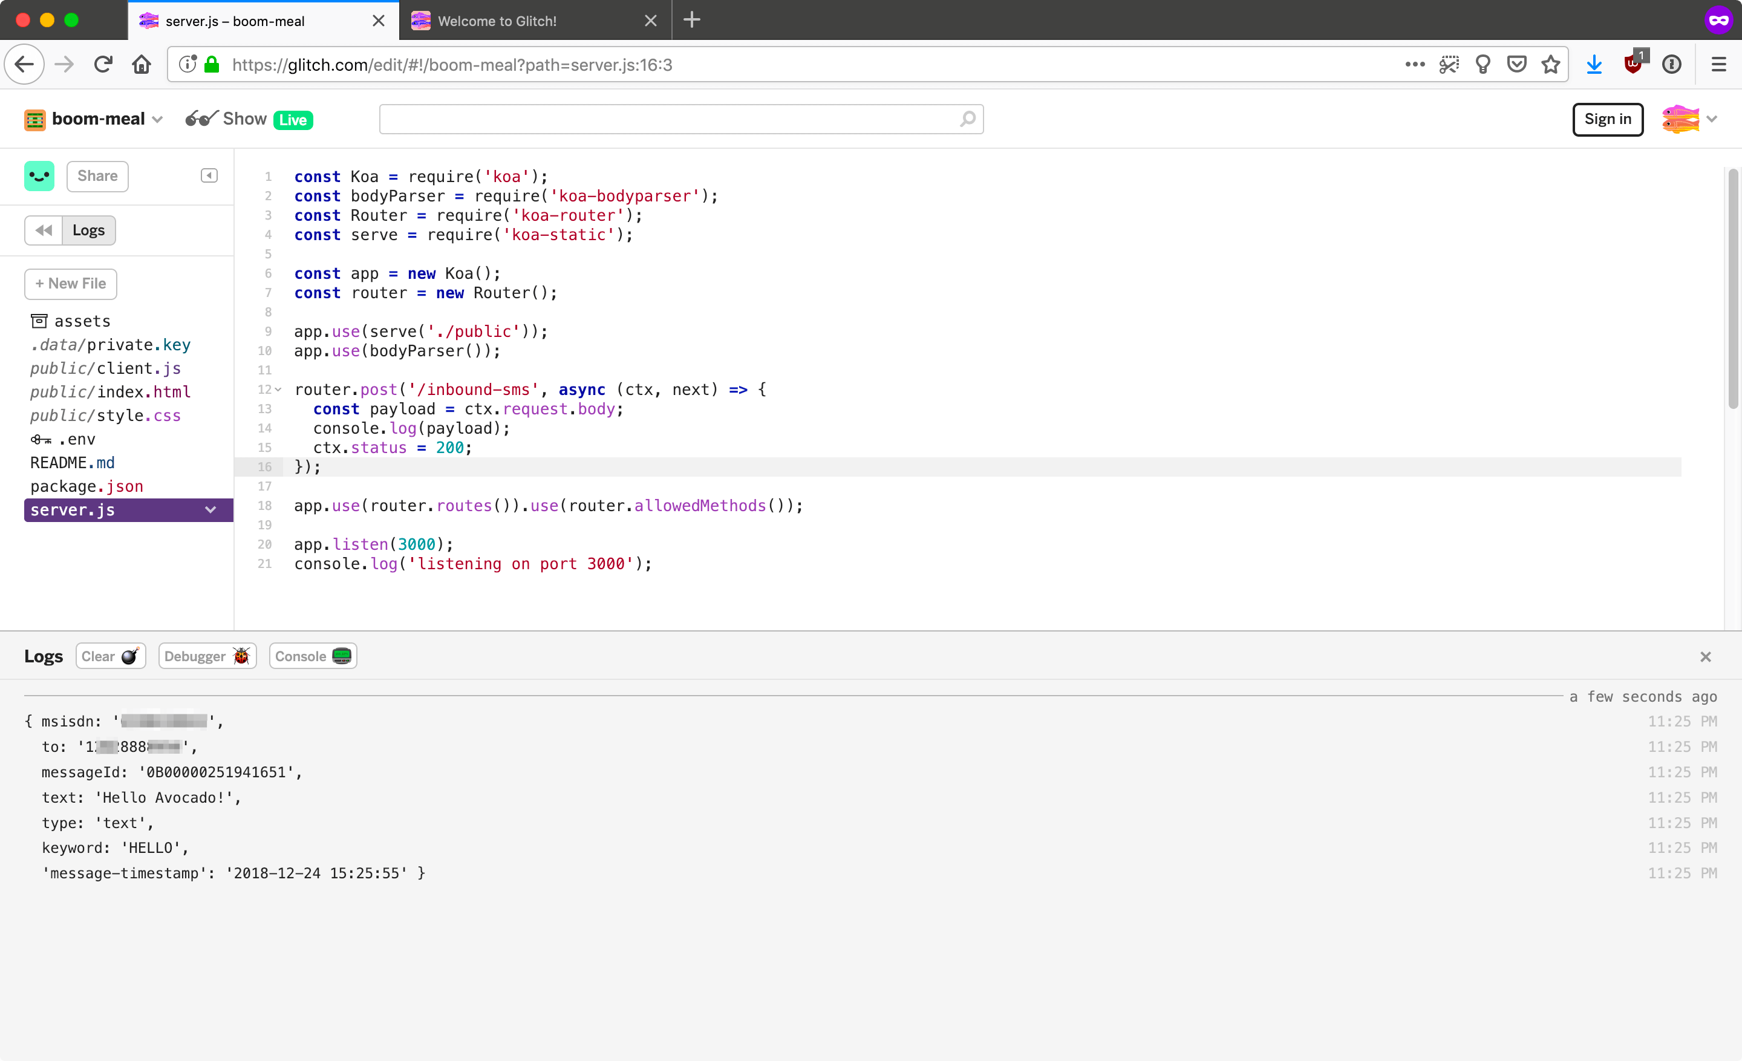Clear the logs with the bomb button
1742x1061 pixels.
[x=110, y=656]
